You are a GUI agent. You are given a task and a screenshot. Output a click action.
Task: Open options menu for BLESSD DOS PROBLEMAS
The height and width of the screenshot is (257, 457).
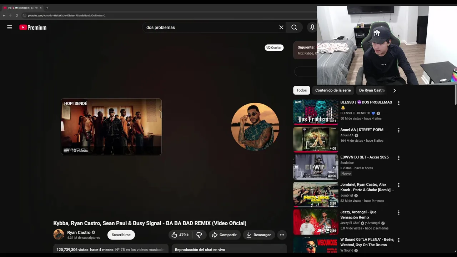point(398,103)
